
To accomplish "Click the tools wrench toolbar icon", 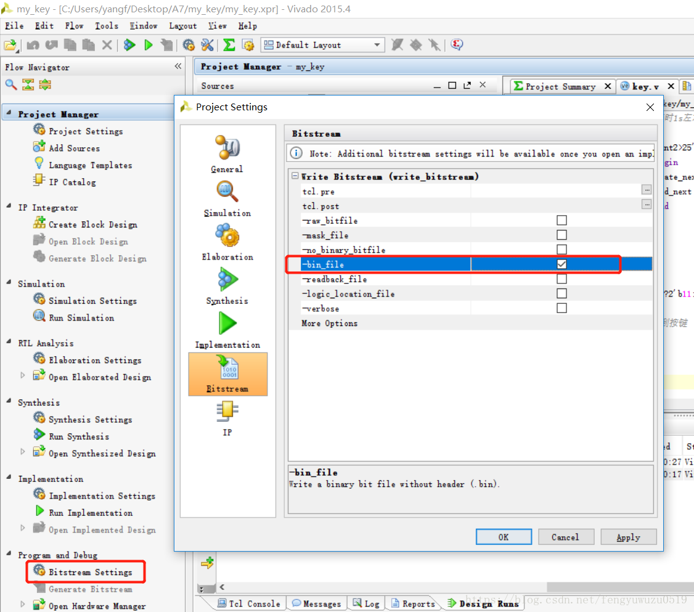I will pyautogui.click(x=207, y=45).
